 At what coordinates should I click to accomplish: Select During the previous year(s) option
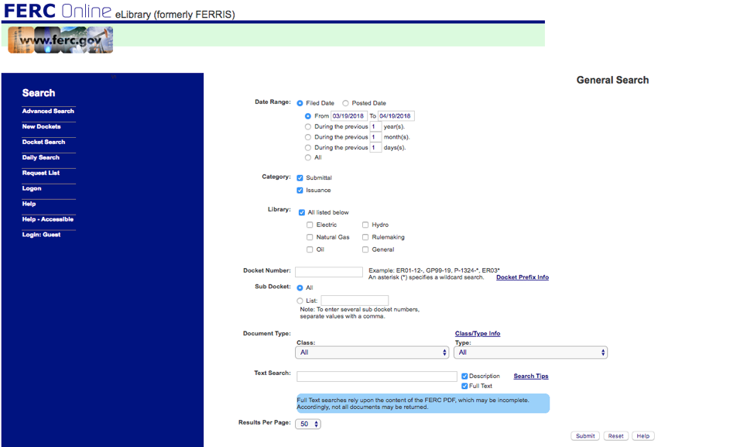tap(308, 126)
